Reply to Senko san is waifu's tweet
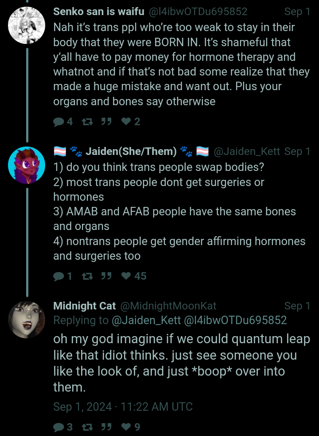 click(x=59, y=122)
